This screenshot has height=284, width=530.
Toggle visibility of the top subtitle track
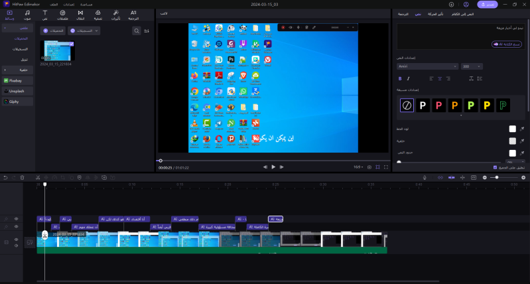pos(17,218)
